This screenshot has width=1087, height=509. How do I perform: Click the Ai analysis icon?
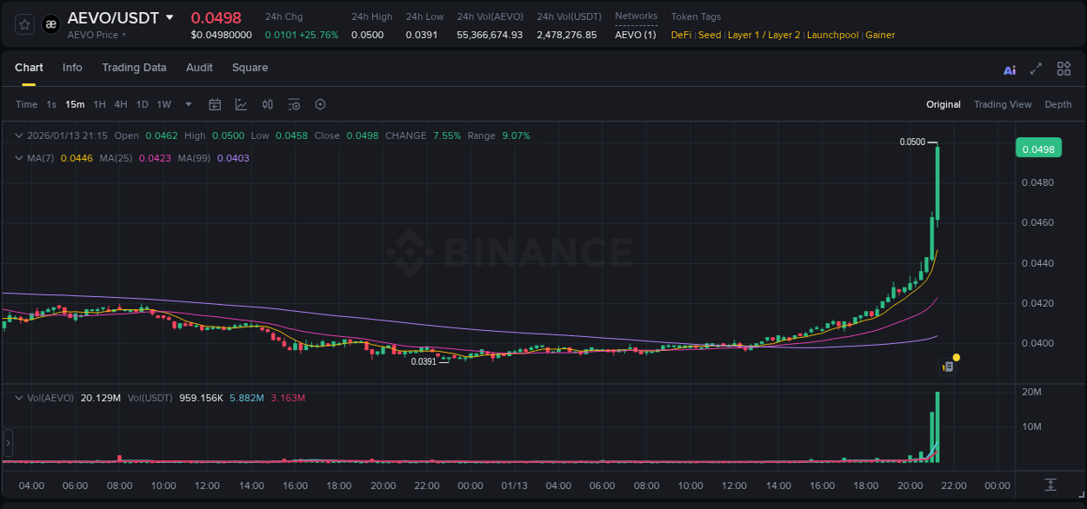click(x=1010, y=68)
